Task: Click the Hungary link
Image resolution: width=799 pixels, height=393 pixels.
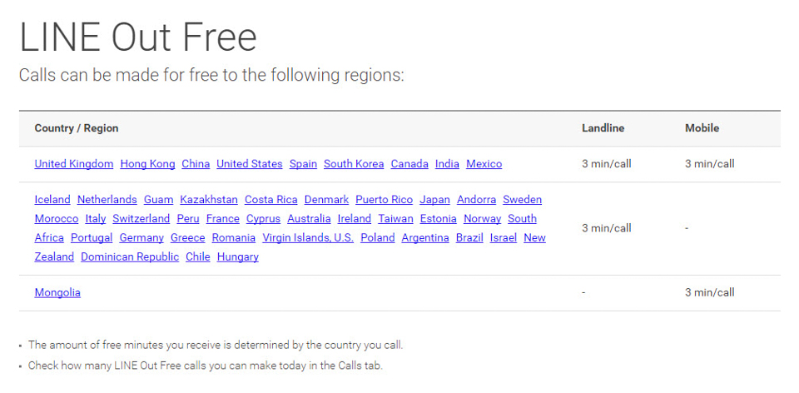Action: [x=238, y=257]
